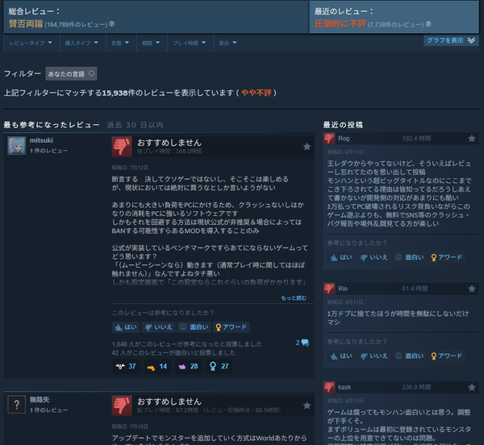Open the プレイ時間 filter dropdown
This screenshot has height=445, width=484.
click(x=190, y=43)
